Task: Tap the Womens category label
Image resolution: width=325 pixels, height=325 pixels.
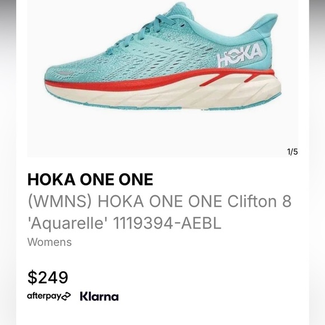Action: (49, 242)
